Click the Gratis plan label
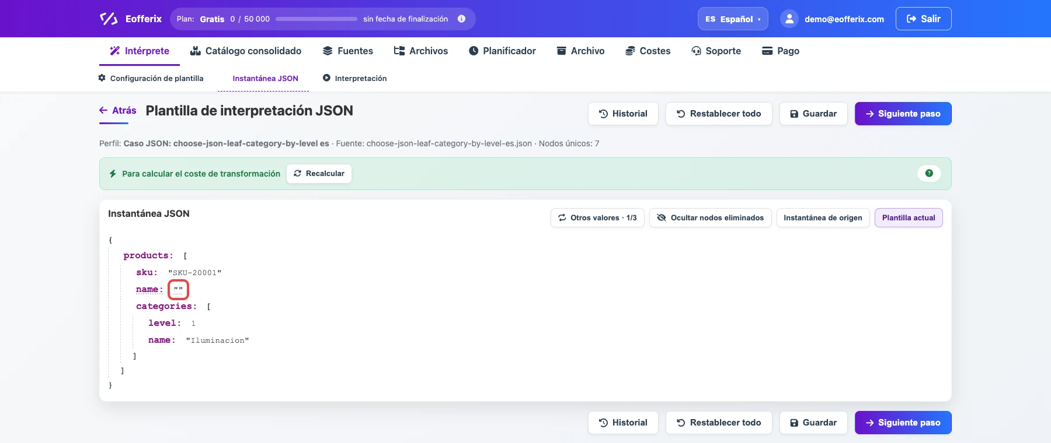The height and width of the screenshot is (443, 1051). (212, 19)
